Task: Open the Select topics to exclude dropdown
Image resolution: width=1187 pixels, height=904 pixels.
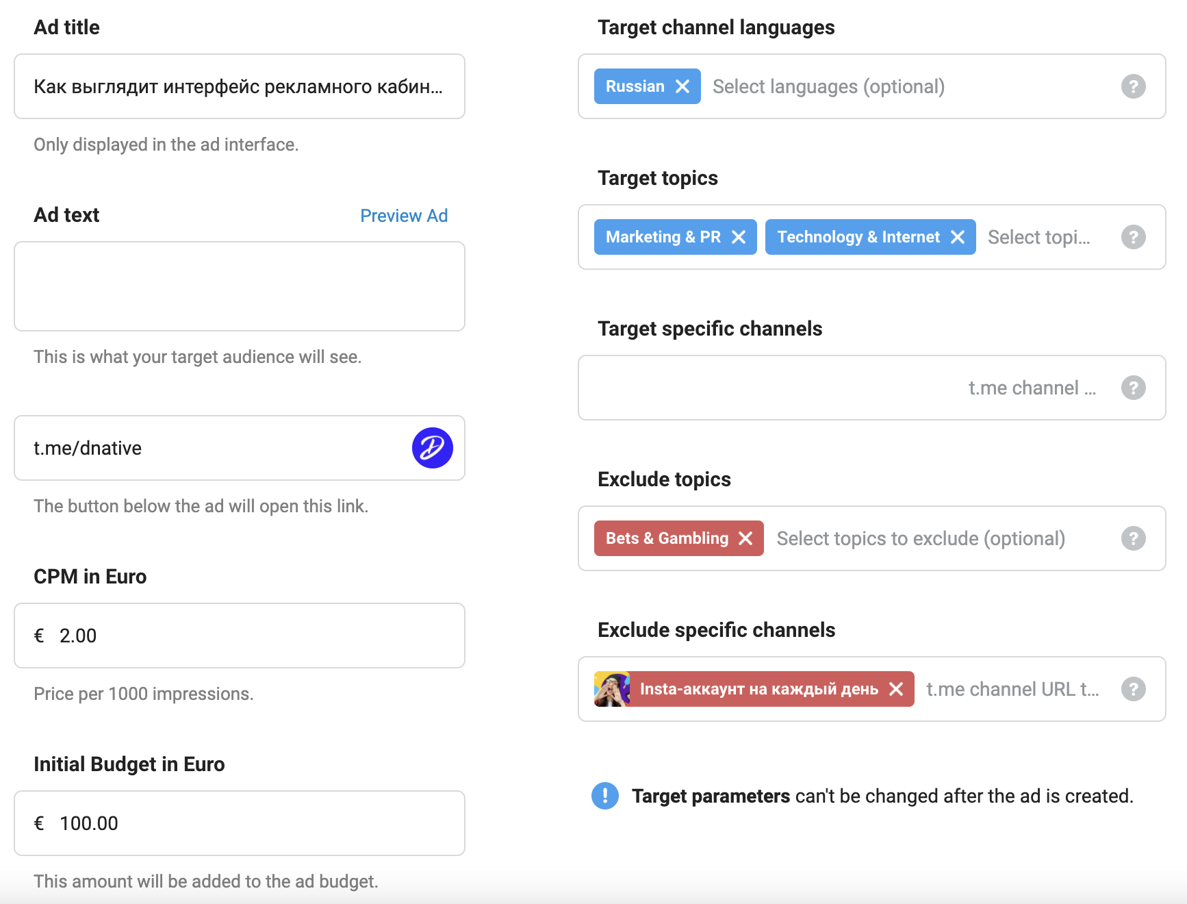Action: point(921,538)
